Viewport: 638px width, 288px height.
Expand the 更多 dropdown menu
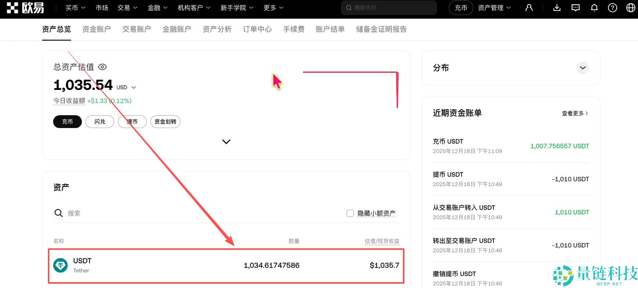(273, 8)
